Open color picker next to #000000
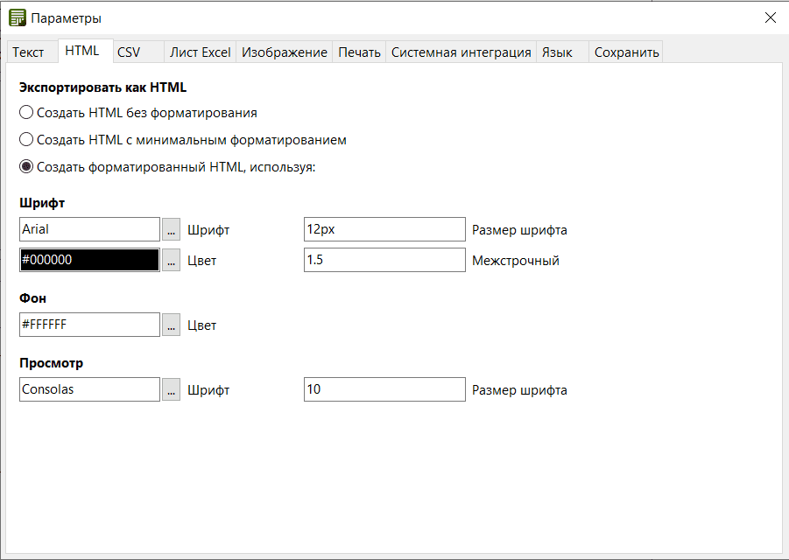This screenshot has height=560, width=789. click(x=171, y=261)
